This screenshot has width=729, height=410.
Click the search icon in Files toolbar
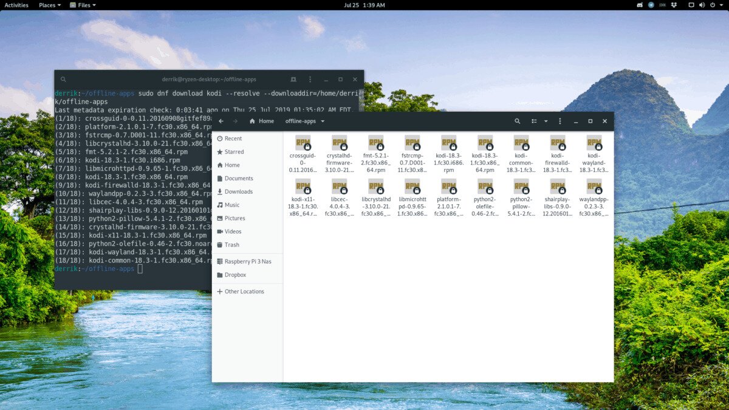pyautogui.click(x=517, y=121)
